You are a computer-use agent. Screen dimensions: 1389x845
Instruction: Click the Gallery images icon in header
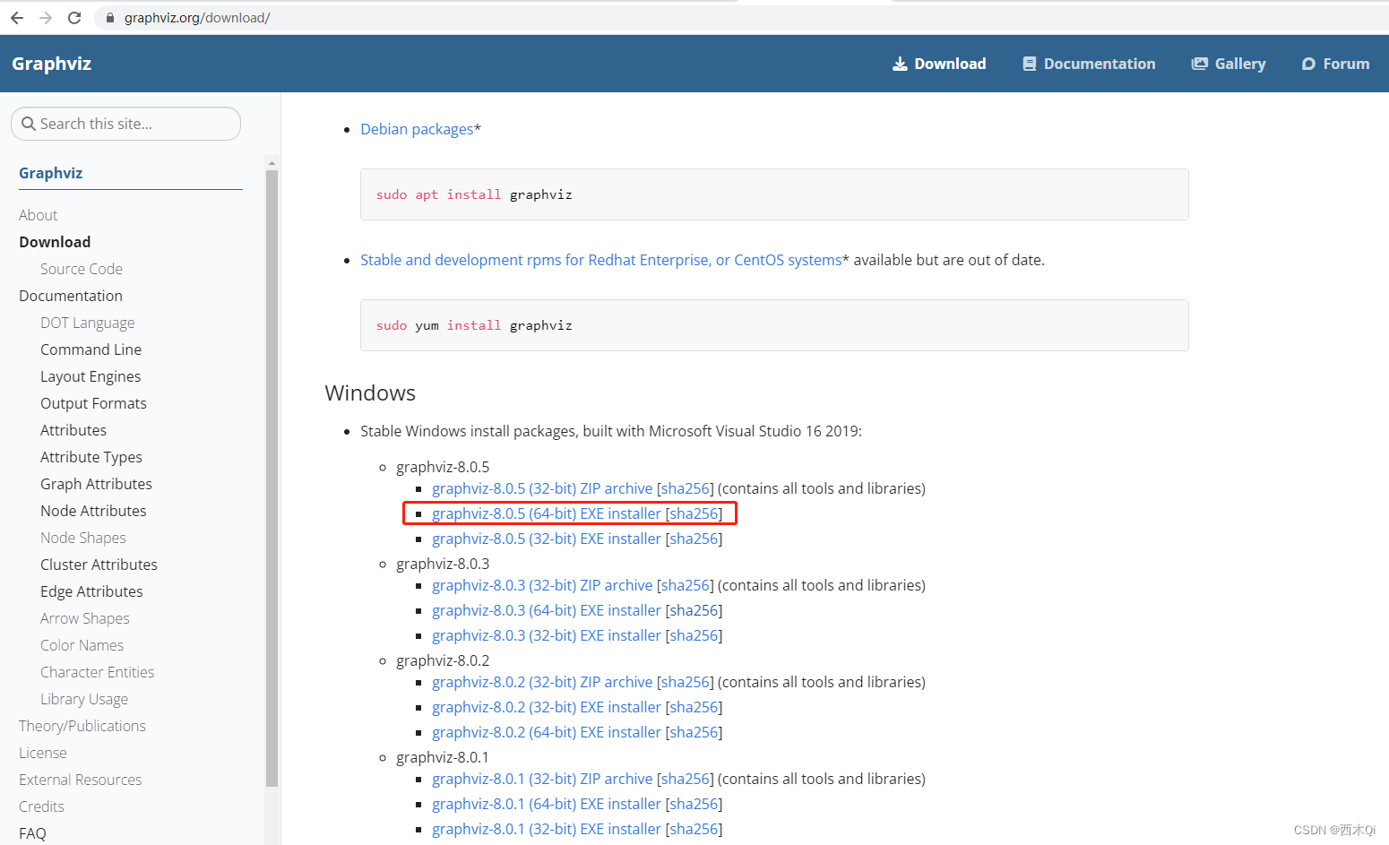point(1199,64)
